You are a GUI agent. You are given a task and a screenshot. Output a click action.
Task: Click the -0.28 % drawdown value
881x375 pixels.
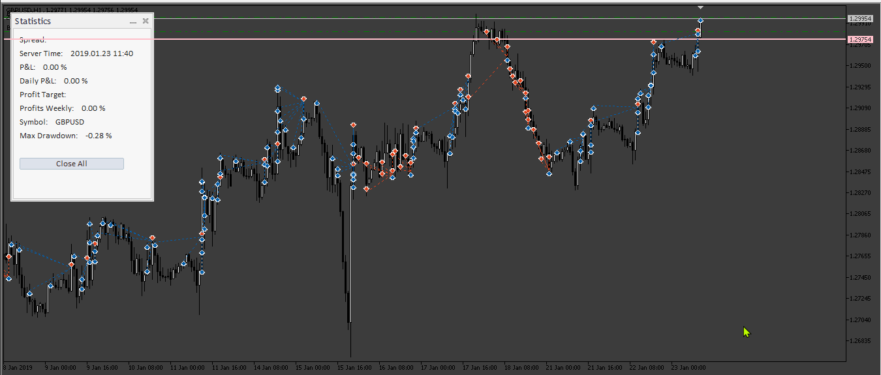[99, 136]
